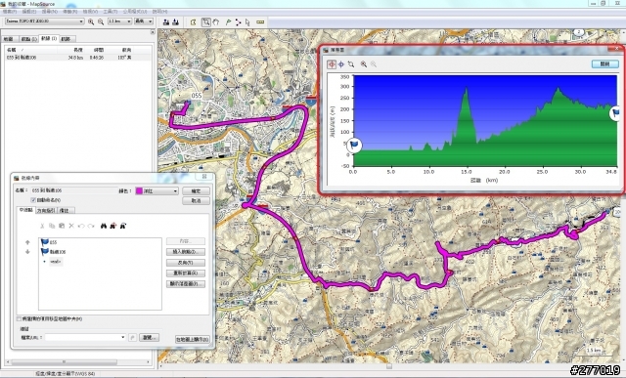The height and width of the screenshot is (378, 626).
Task: Open the Taiwan TOPO map product dropdown
Action: click(44, 21)
